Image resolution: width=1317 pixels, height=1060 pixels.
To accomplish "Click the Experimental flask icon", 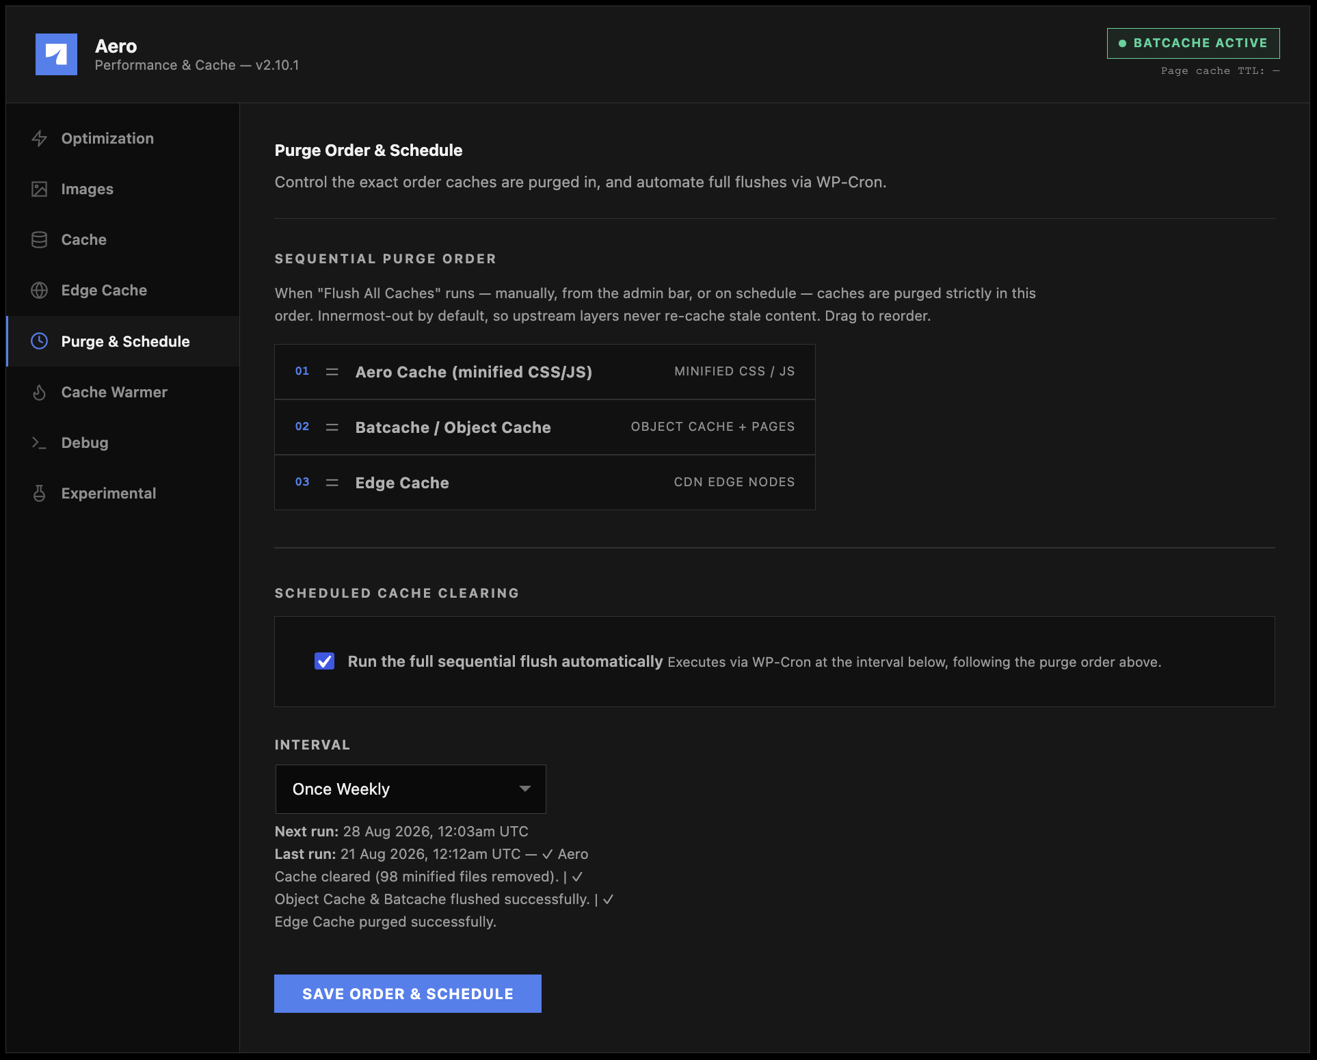I will pos(40,493).
